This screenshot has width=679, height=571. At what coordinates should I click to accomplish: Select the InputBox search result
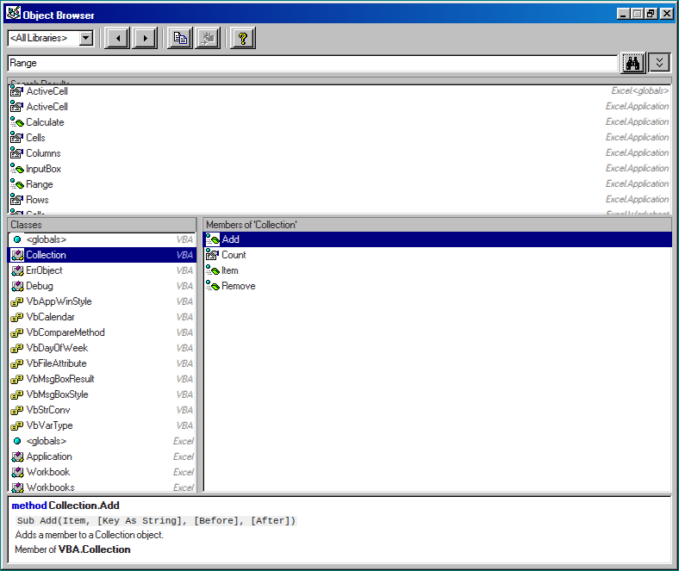pos(339,169)
